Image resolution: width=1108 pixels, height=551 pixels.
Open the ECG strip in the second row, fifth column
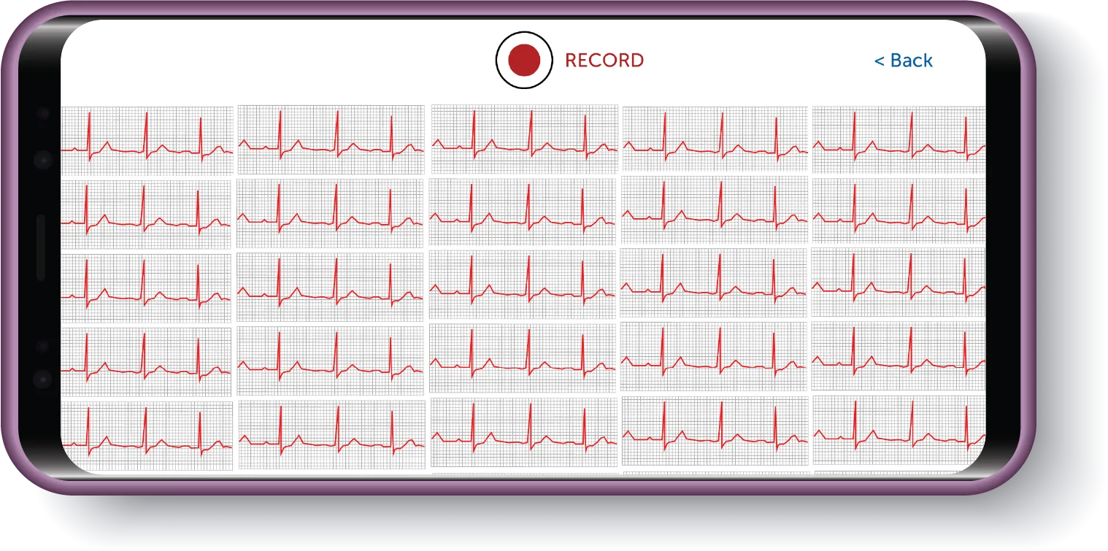coord(899,209)
